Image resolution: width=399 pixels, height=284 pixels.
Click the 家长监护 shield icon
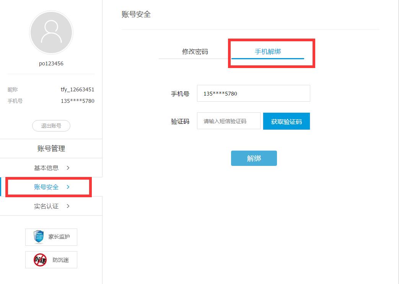(x=38, y=237)
